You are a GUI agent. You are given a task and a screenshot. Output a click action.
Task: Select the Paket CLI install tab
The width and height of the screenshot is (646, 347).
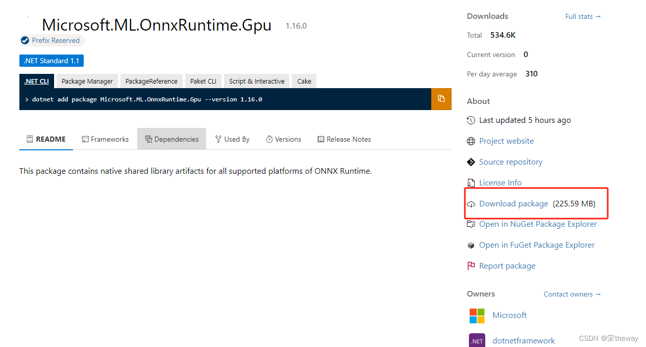click(203, 81)
